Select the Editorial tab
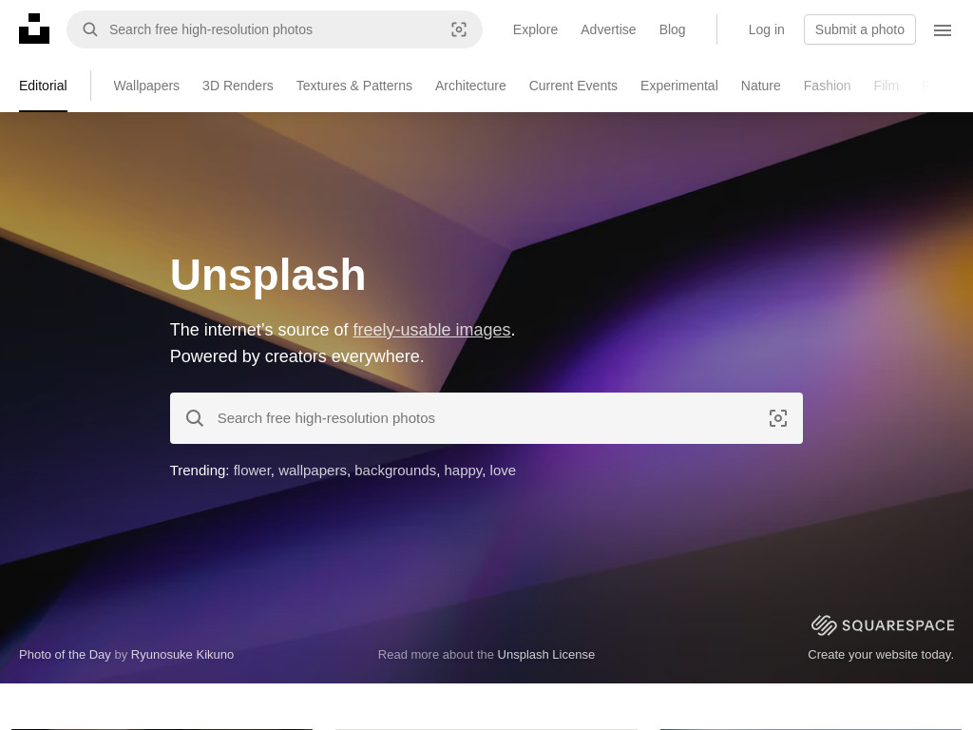The width and height of the screenshot is (973, 730). click(43, 86)
